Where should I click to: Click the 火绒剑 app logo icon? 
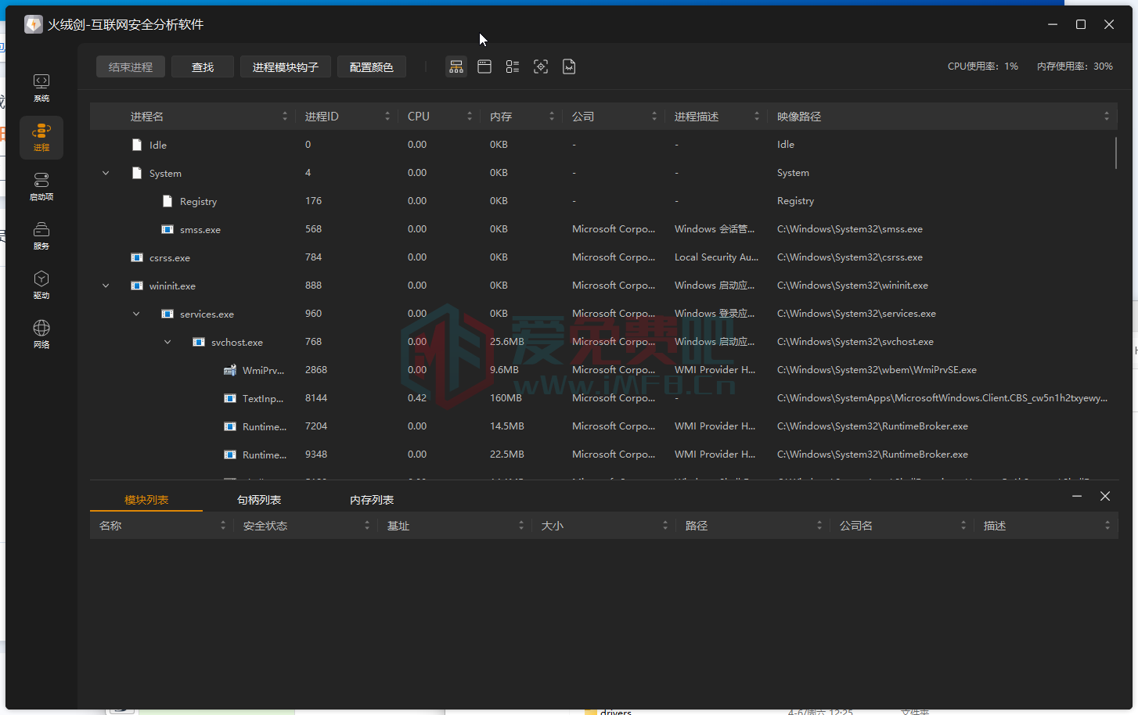(34, 24)
